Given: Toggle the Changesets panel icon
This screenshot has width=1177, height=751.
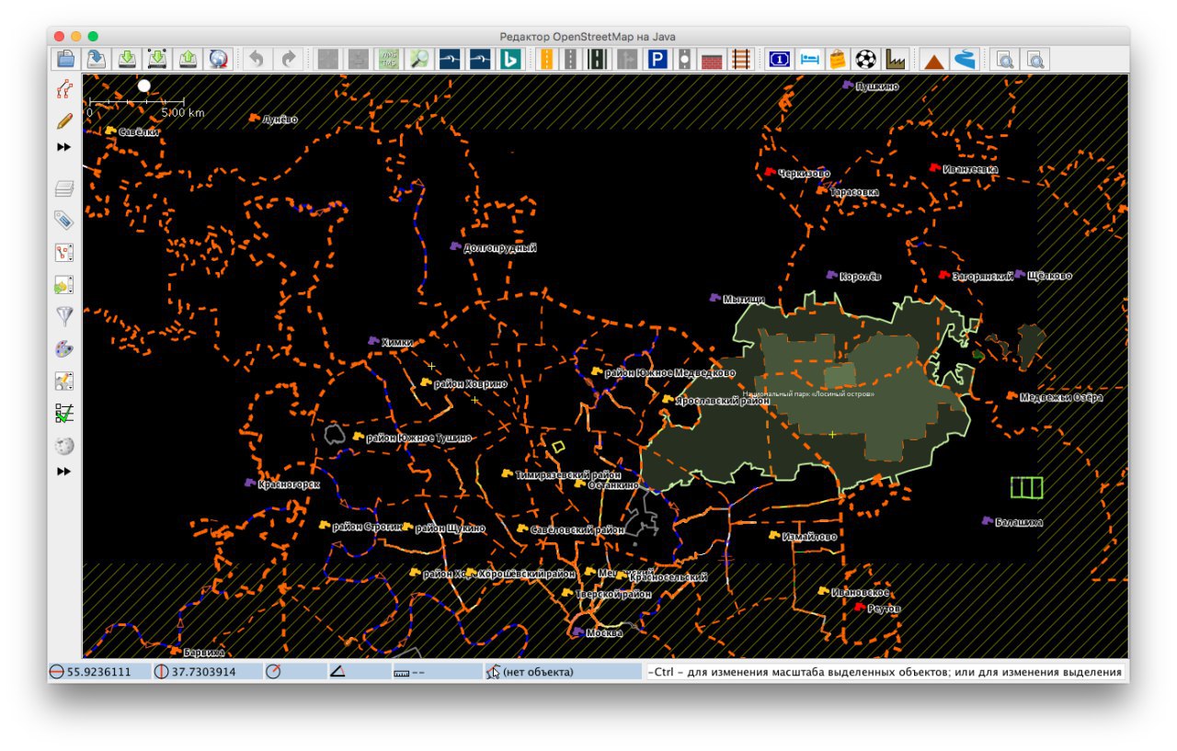Looking at the screenshot, I should click(64, 285).
